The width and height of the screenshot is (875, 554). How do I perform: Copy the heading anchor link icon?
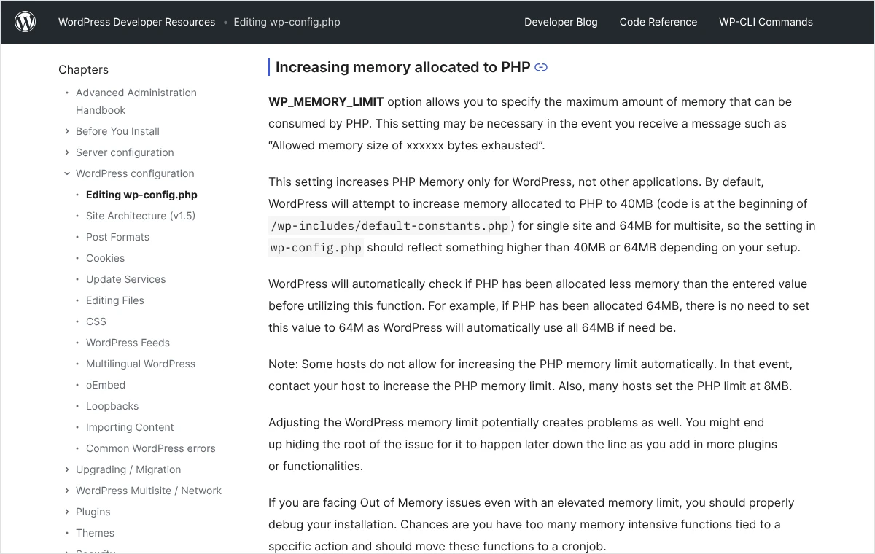[x=541, y=68]
